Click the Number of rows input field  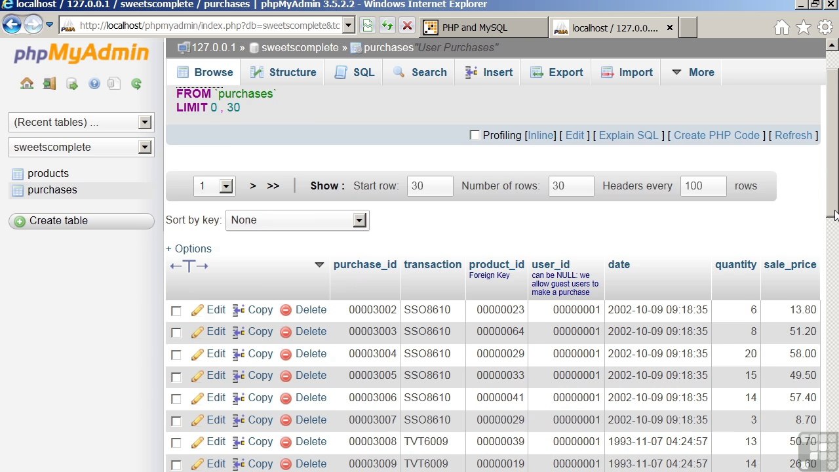point(571,186)
